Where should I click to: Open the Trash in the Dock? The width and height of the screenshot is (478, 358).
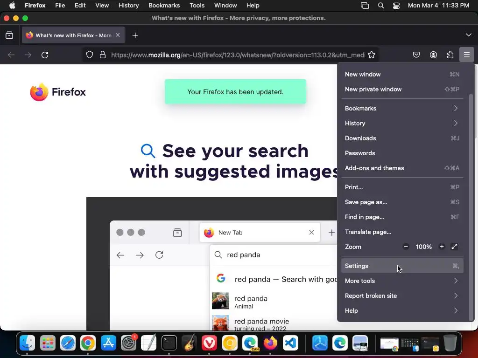pyautogui.click(x=450, y=343)
